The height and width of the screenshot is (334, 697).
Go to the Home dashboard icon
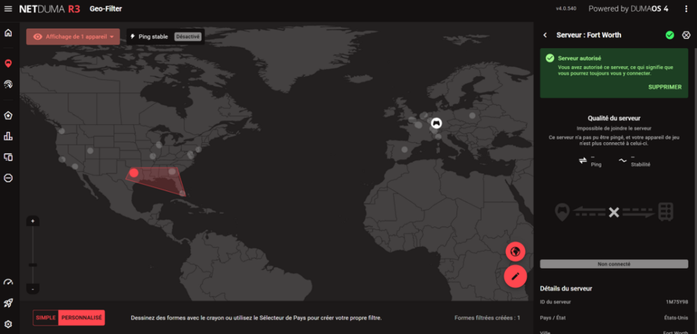point(8,33)
